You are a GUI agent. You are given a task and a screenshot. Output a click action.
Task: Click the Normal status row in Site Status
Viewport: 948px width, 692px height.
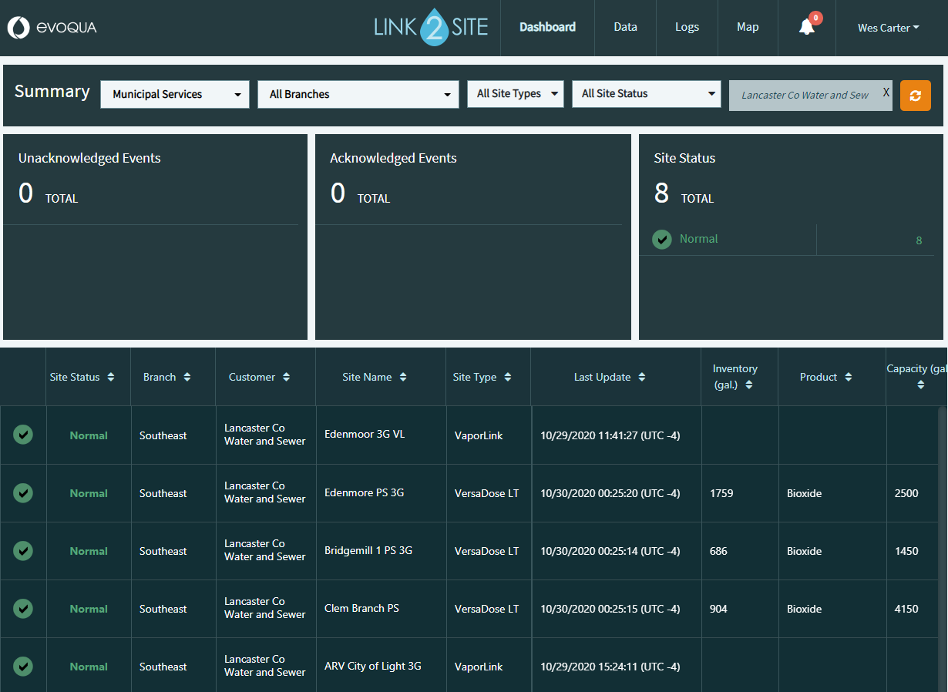786,240
